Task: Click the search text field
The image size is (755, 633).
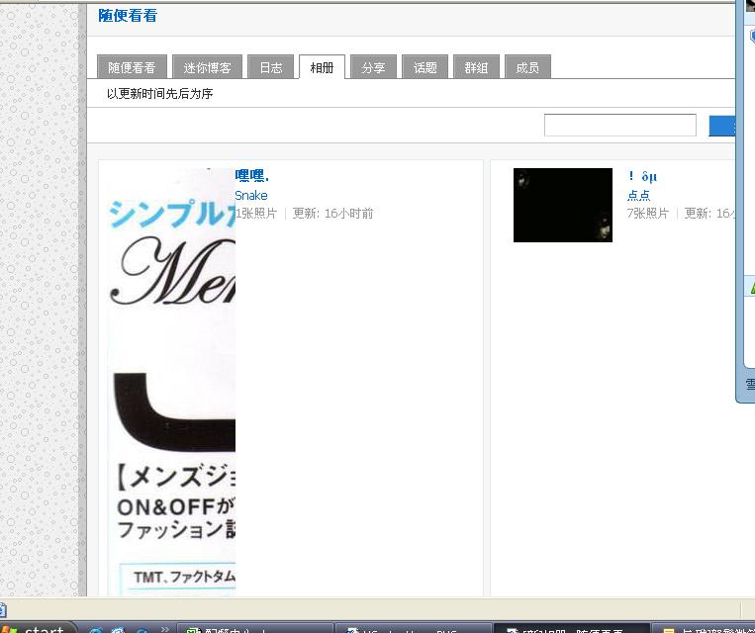Action: [619, 126]
